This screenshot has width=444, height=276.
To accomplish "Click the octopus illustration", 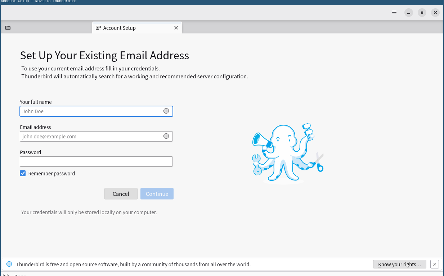I will pos(287,153).
